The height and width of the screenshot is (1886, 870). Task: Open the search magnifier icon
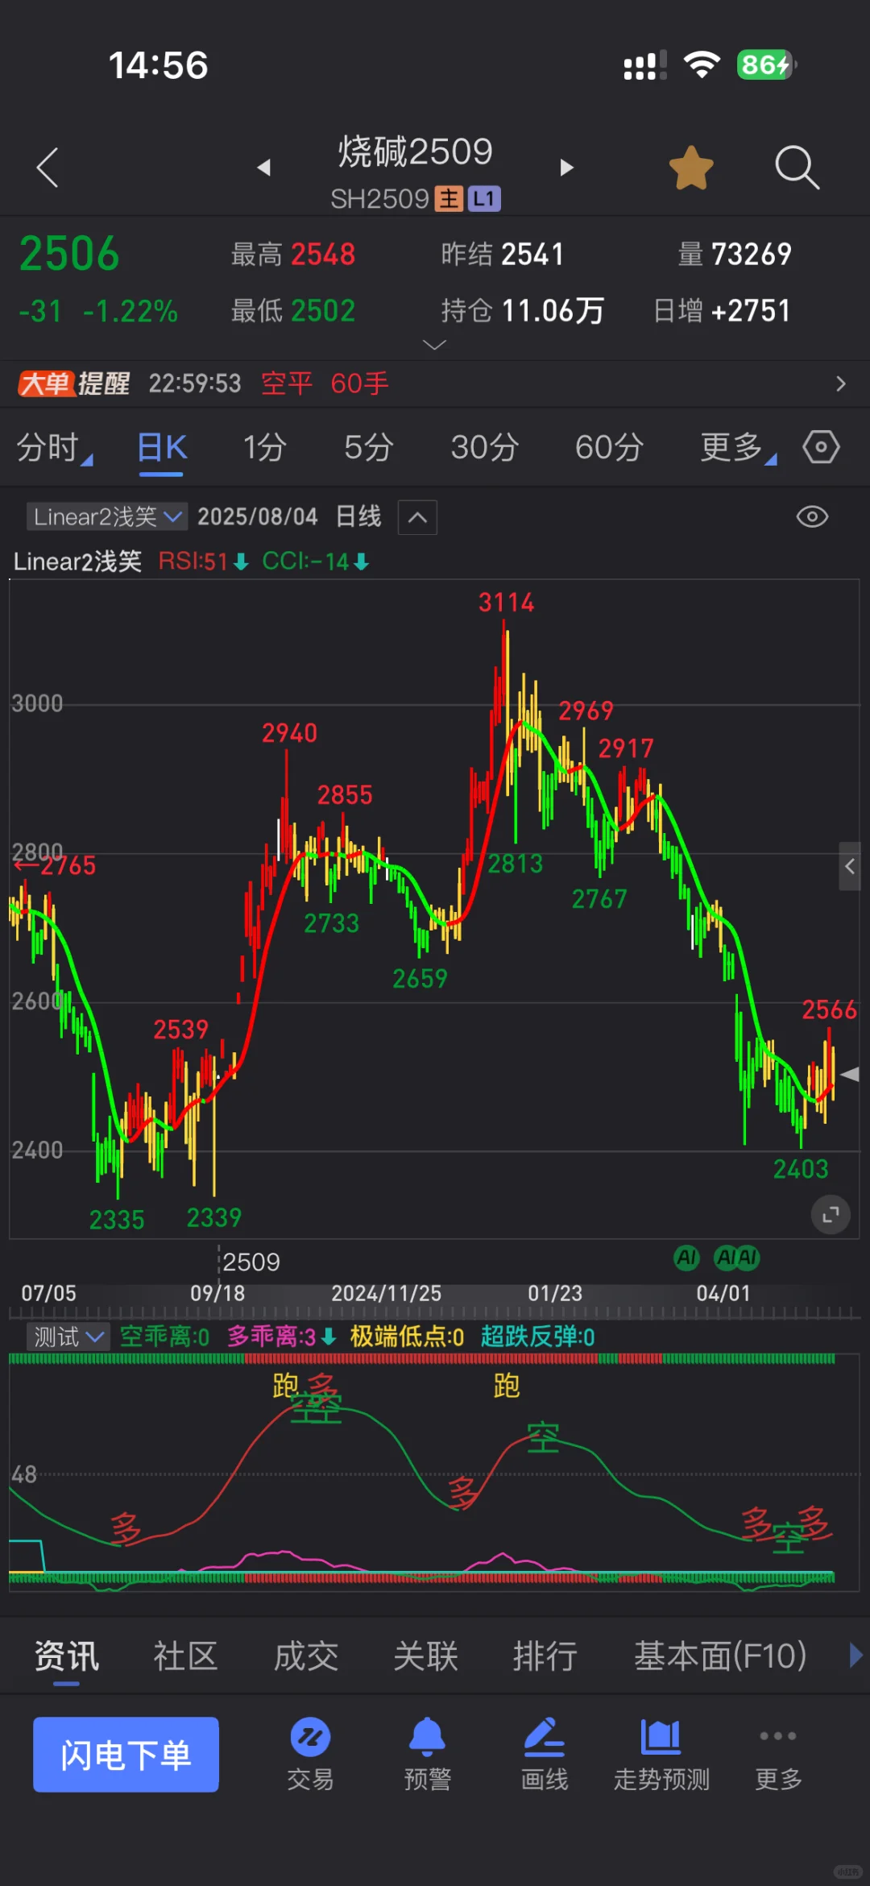tap(797, 168)
